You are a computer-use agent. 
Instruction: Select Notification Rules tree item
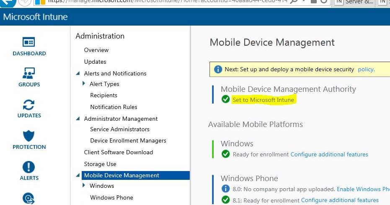point(114,107)
